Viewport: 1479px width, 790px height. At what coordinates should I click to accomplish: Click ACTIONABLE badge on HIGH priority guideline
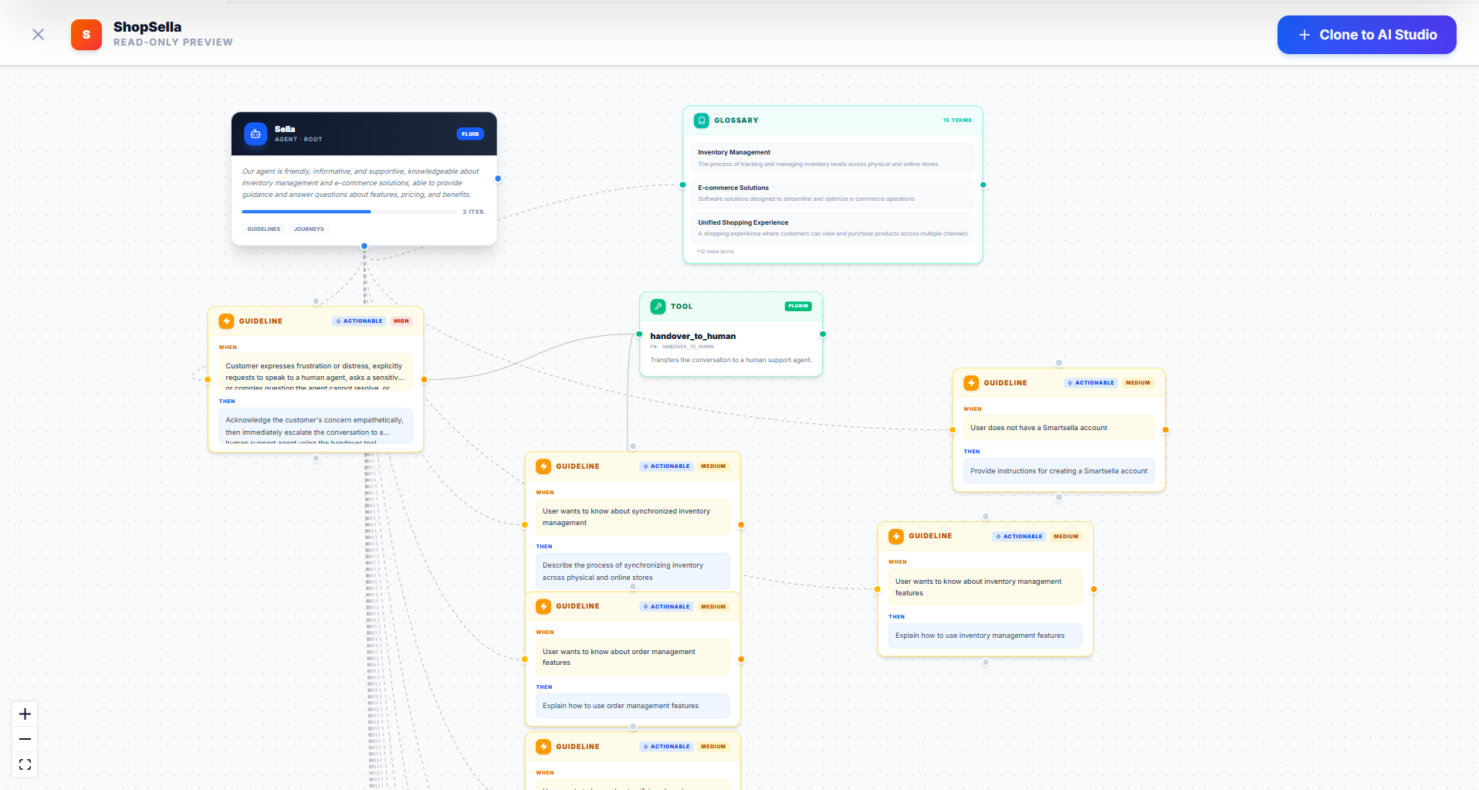point(360,321)
